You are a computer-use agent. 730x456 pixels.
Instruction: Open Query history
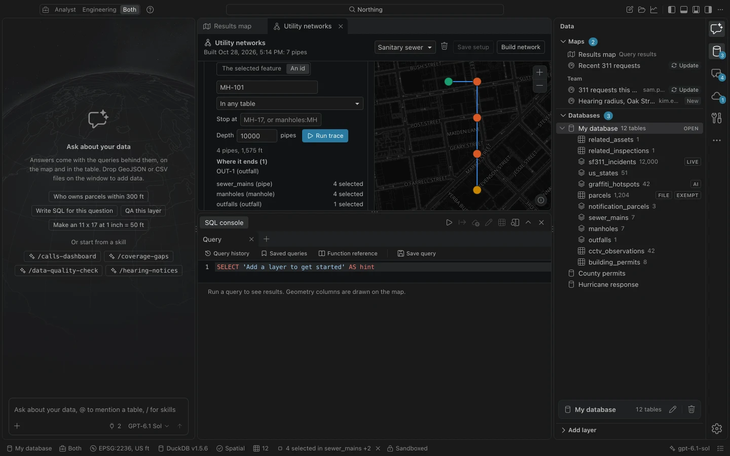pyautogui.click(x=227, y=253)
